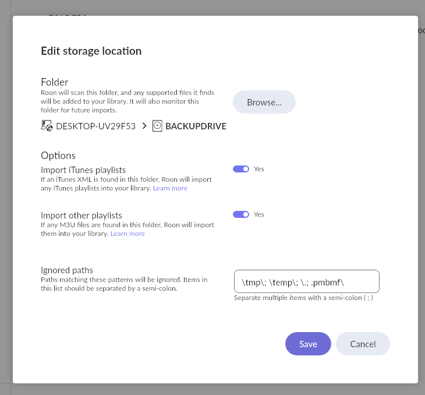Click the drive icon beside BACKUPDRIVE

(x=157, y=126)
